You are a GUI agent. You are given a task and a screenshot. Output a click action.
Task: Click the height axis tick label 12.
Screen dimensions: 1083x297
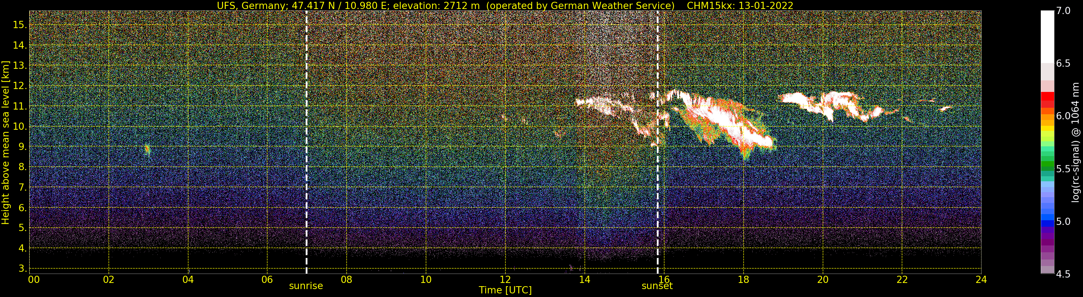(20, 86)
